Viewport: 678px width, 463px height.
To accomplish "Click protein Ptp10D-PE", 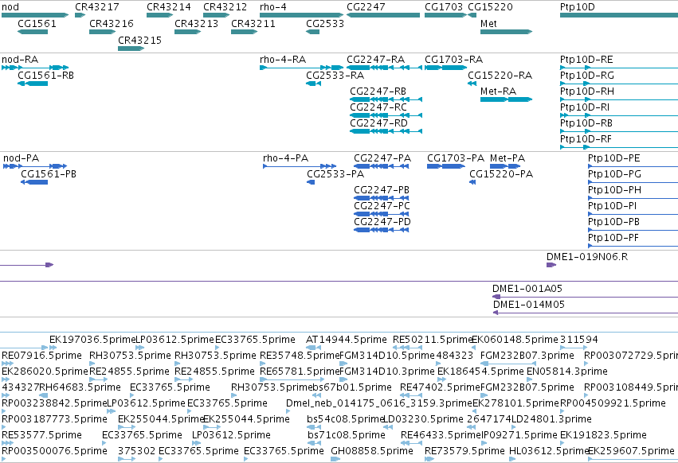I will tap(633, 166).
